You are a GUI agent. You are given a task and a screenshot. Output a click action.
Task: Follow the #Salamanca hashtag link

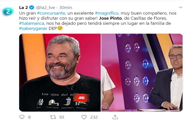coord(32,23)
